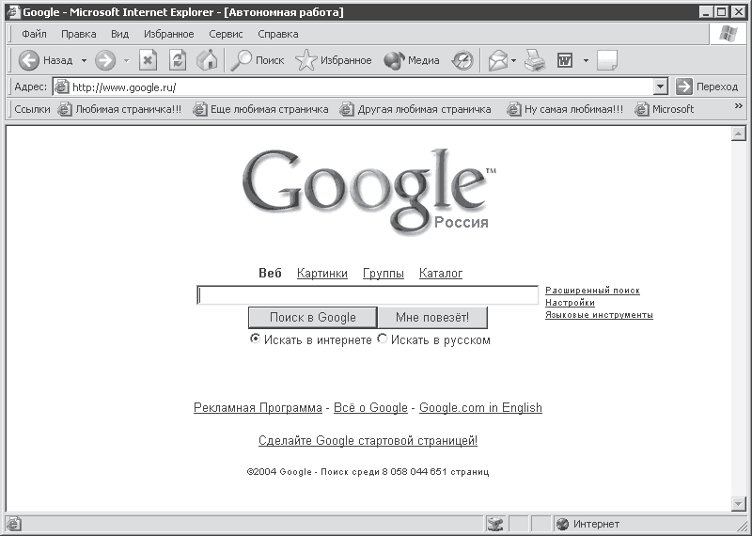752x536 pixels.
Task: Open the Правка menu
Action: [79, 34]
